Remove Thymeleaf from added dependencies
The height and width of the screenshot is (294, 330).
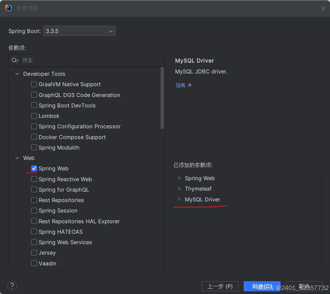(179, 189)
